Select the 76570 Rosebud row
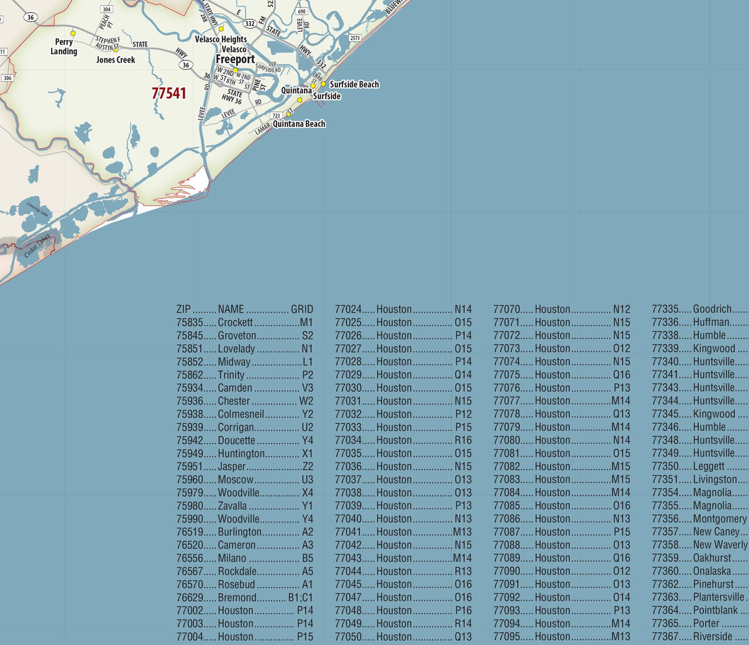 245,584
